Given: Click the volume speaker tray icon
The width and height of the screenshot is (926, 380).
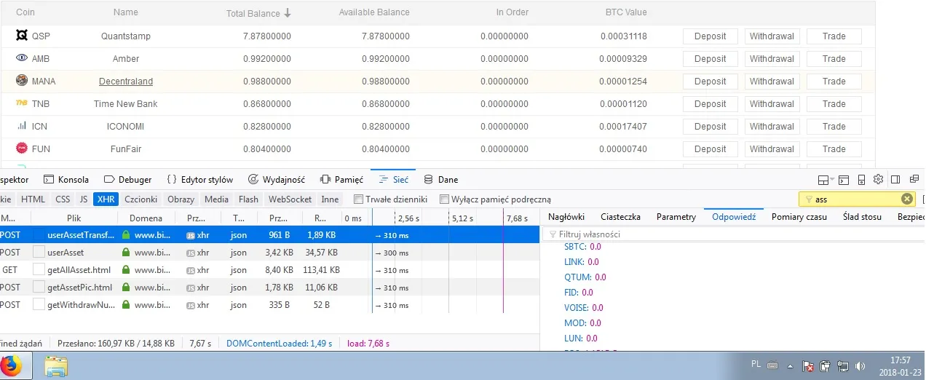Looking at the screenshot, I should [x=860, y=365].
